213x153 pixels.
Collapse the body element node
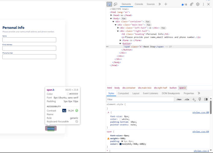coord(111,18)
